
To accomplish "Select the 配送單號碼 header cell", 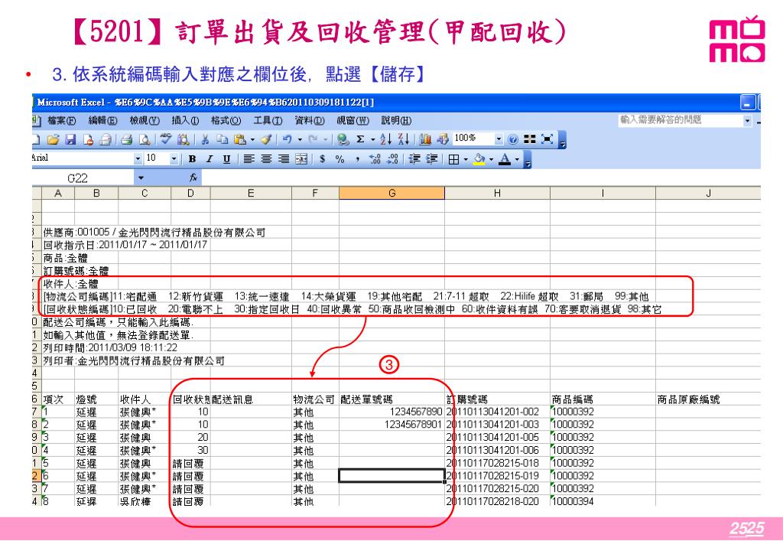I will (x=391, y=399).
